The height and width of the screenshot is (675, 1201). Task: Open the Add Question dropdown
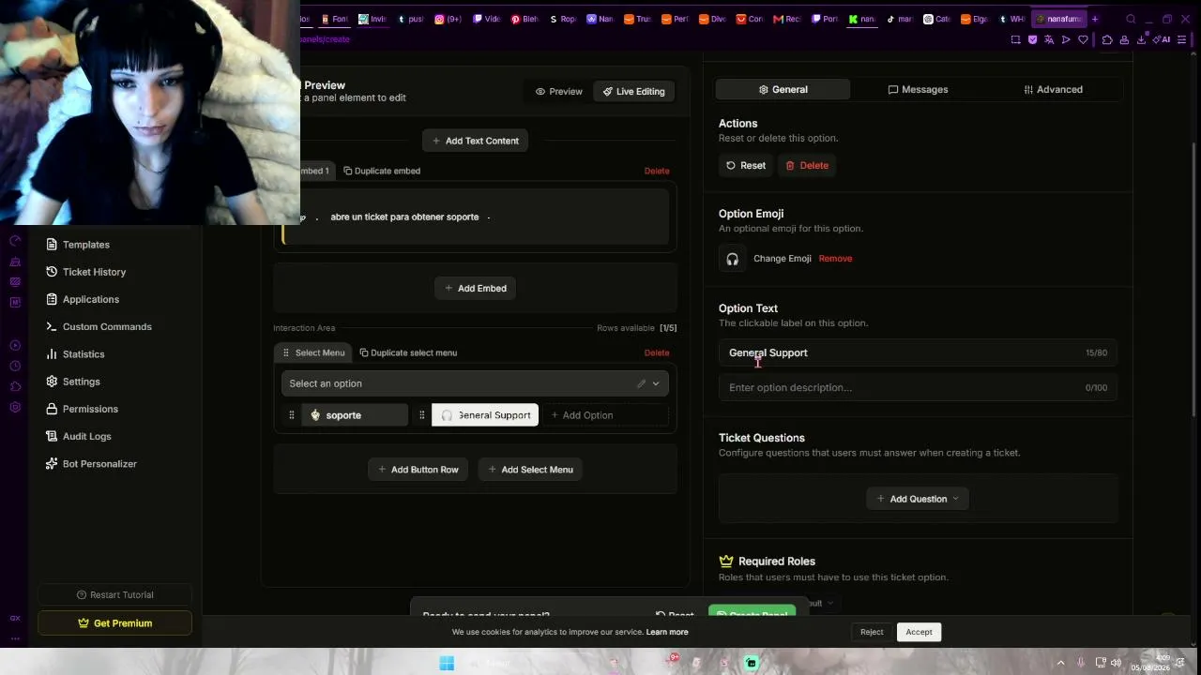918,499
